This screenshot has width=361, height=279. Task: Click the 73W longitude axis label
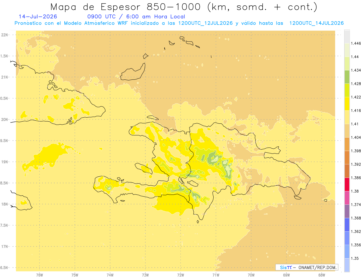click(145, 275)
